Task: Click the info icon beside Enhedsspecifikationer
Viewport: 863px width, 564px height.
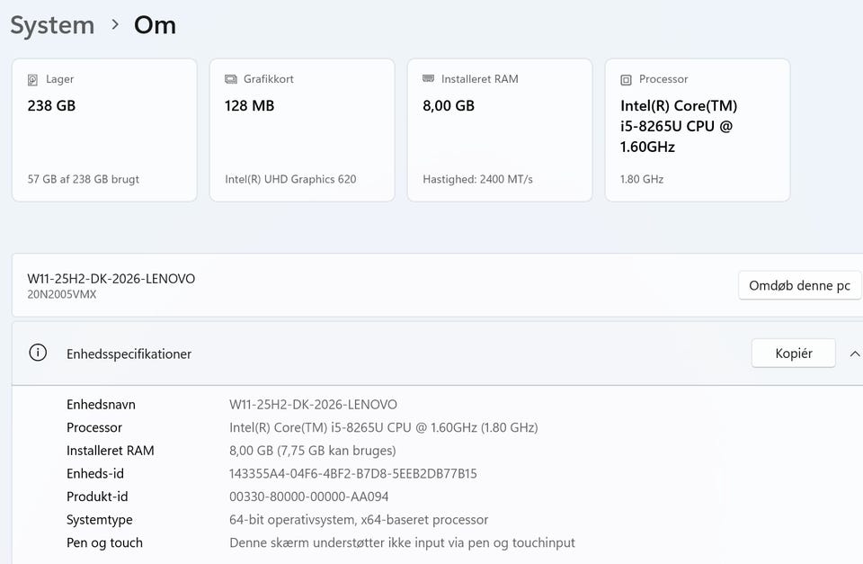Action: [x=38, y=354]
